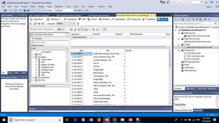Screen dimensions: 219x123
Task: Click the Search Solution Explorer field
Action: (x=194, y=23)
